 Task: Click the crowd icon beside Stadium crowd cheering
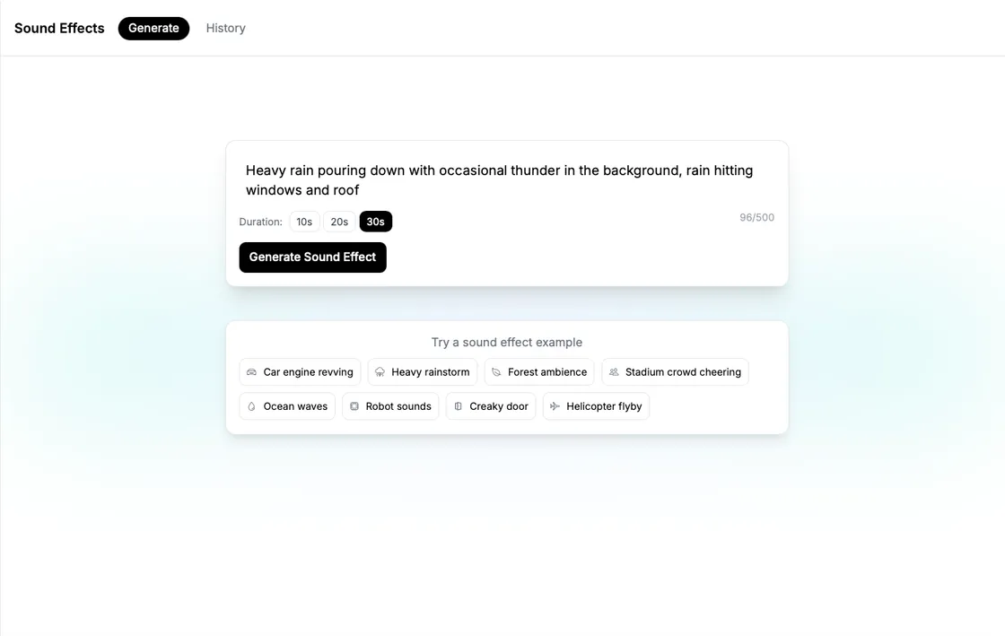click(614, 372)
